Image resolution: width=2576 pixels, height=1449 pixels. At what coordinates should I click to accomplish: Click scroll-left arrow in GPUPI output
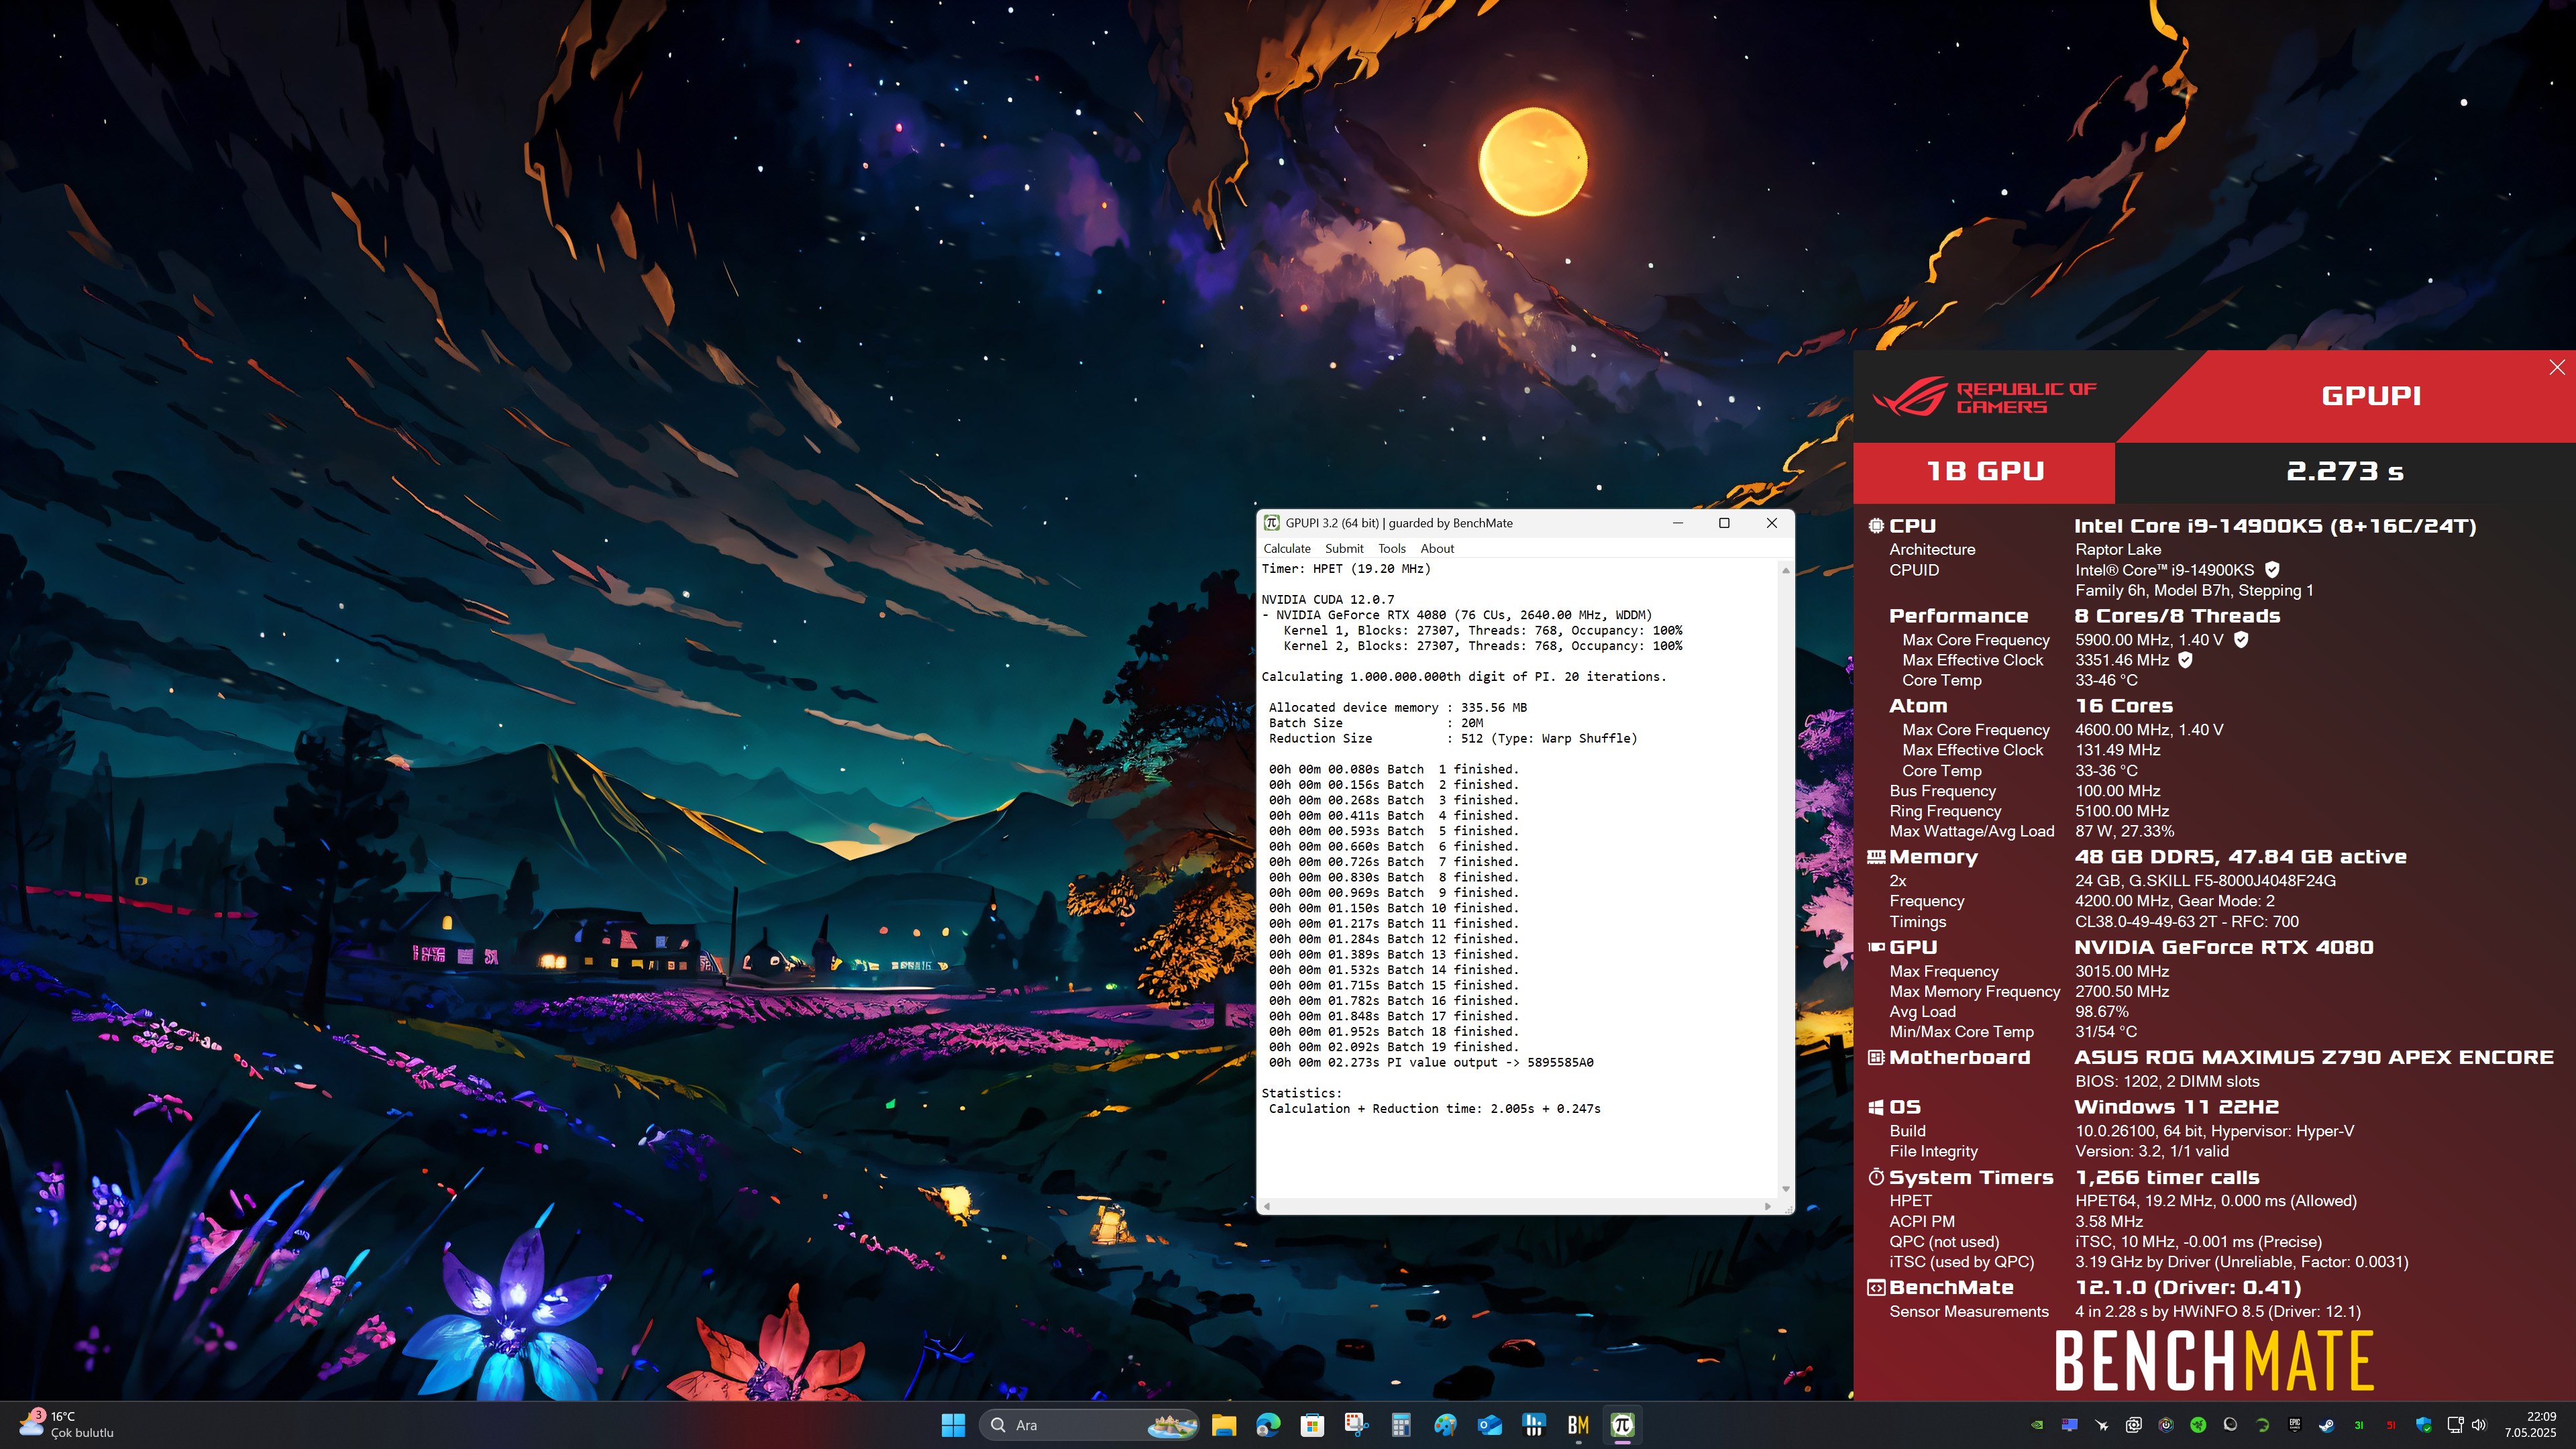click(x=1267, y=1206)
